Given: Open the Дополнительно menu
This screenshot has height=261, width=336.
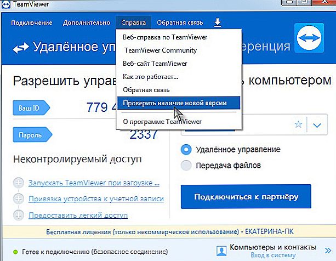Looking at the screenshot, I should pyautogui.click(x=87, y=22).
